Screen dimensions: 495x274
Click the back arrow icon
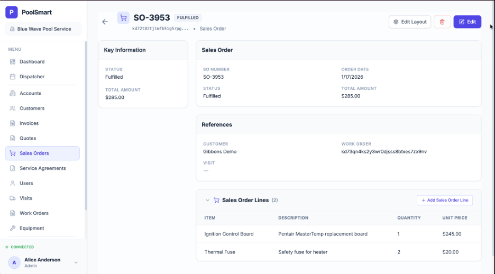pyautogui.click(x=105, y=22)
